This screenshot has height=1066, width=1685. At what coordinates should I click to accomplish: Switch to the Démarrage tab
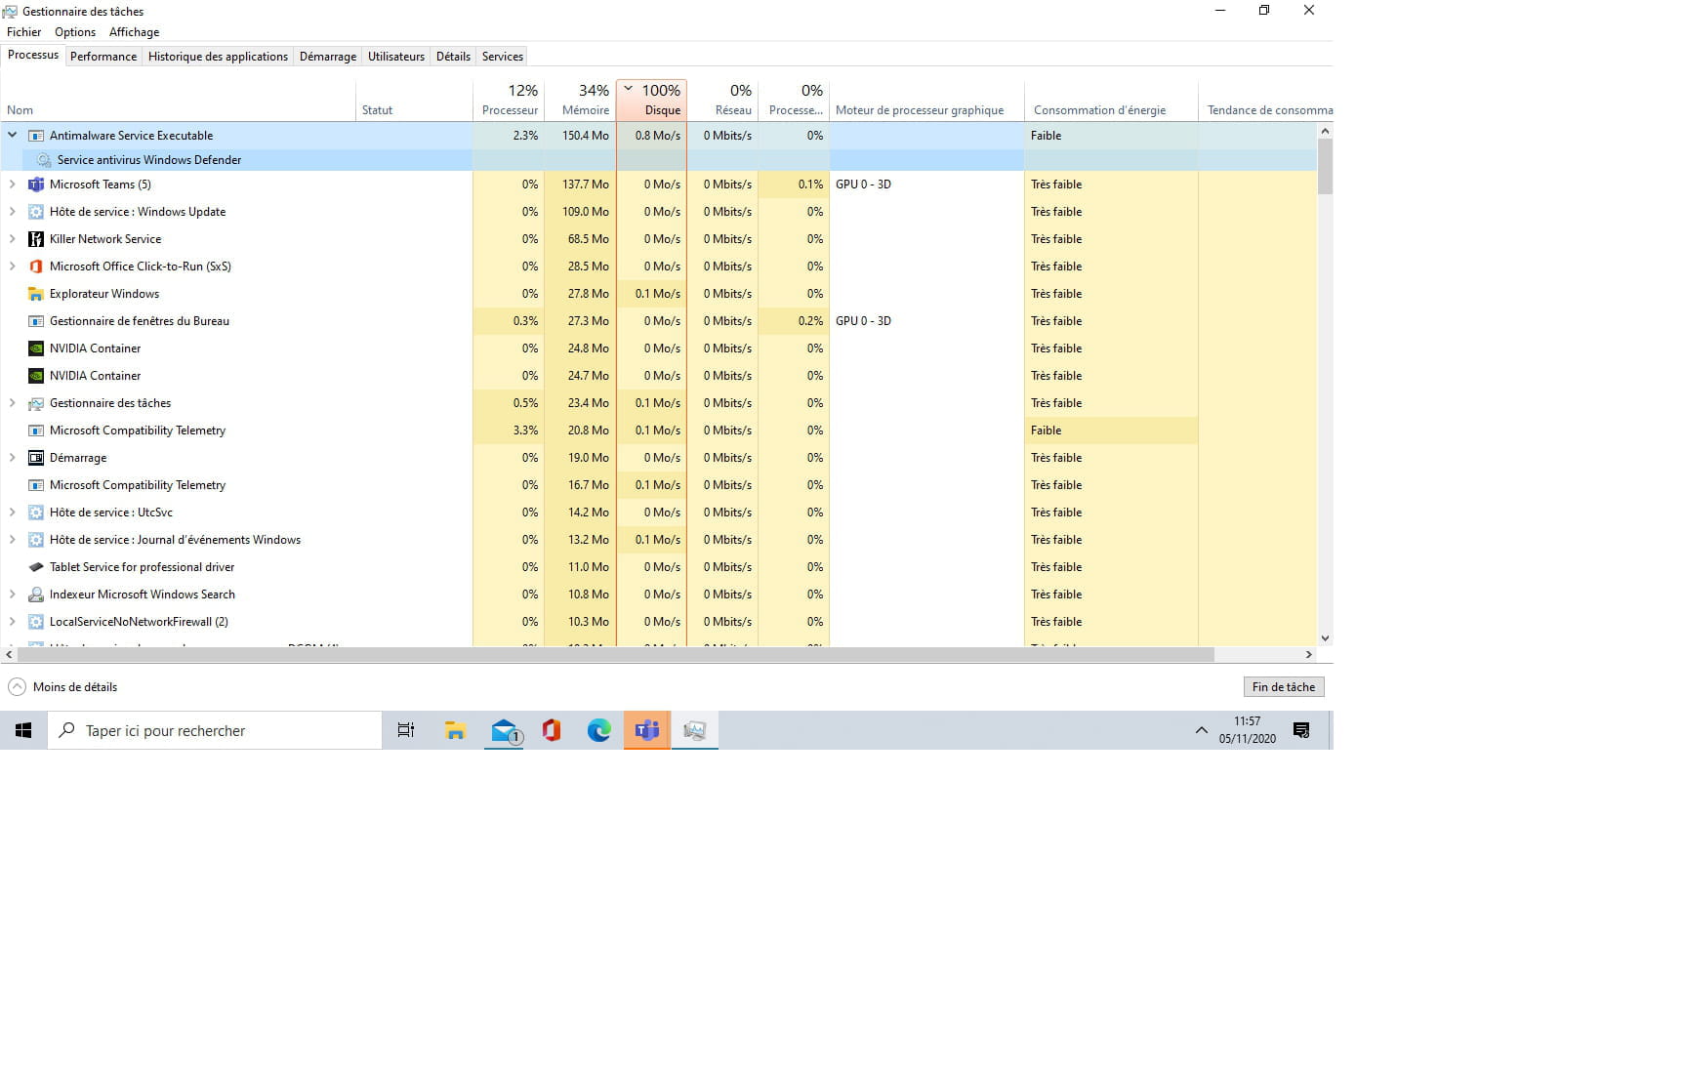tap(328, 57)
